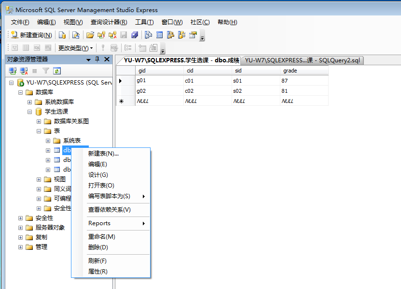Open the 帮助(H) menu
Viewport: 401px width, 289px height.
(227, 22)
